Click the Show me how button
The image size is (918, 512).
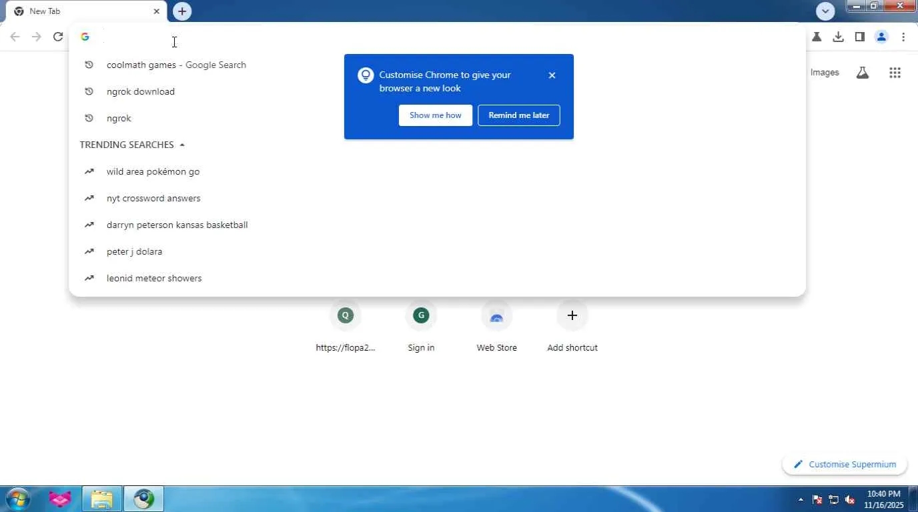tap(436, 115)
